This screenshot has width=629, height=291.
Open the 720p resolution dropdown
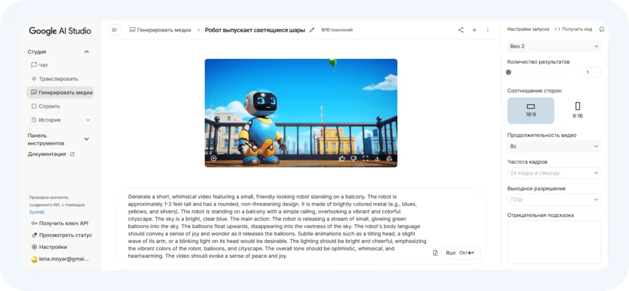[554, 200]
